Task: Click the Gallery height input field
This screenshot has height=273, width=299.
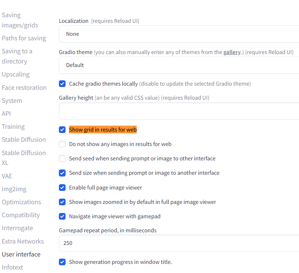Action: pos(179,111)
